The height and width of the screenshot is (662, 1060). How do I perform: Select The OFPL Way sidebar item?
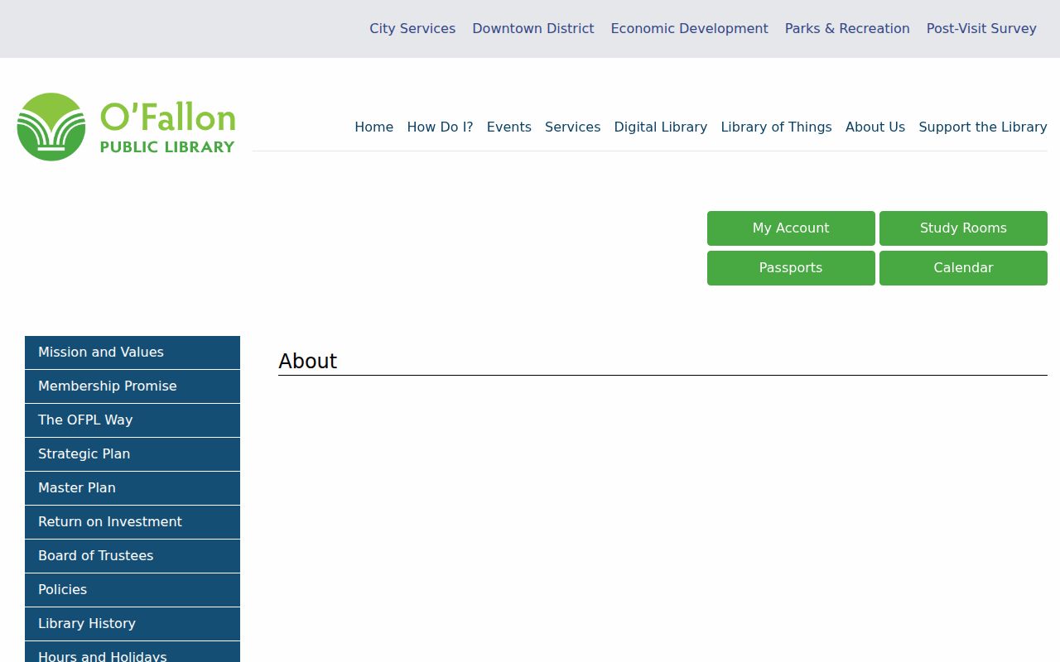coord(132,420)
